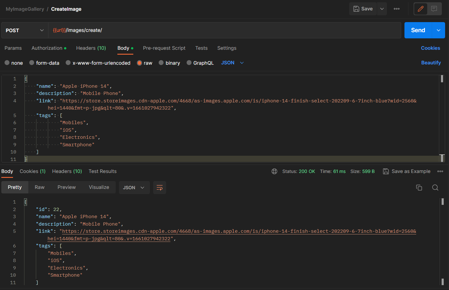The width and height of the screenshot is (449, 290).
Task: Expand the Send options arrow
Action: [x=439, y=30]
